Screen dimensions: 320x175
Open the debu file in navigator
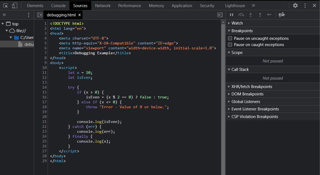[x=17, y=44]
